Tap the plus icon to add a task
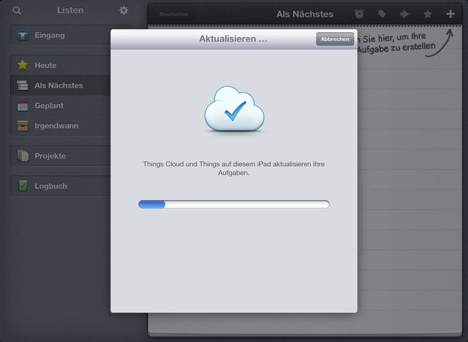Screen dimensions: 468x342 [450, 14]
